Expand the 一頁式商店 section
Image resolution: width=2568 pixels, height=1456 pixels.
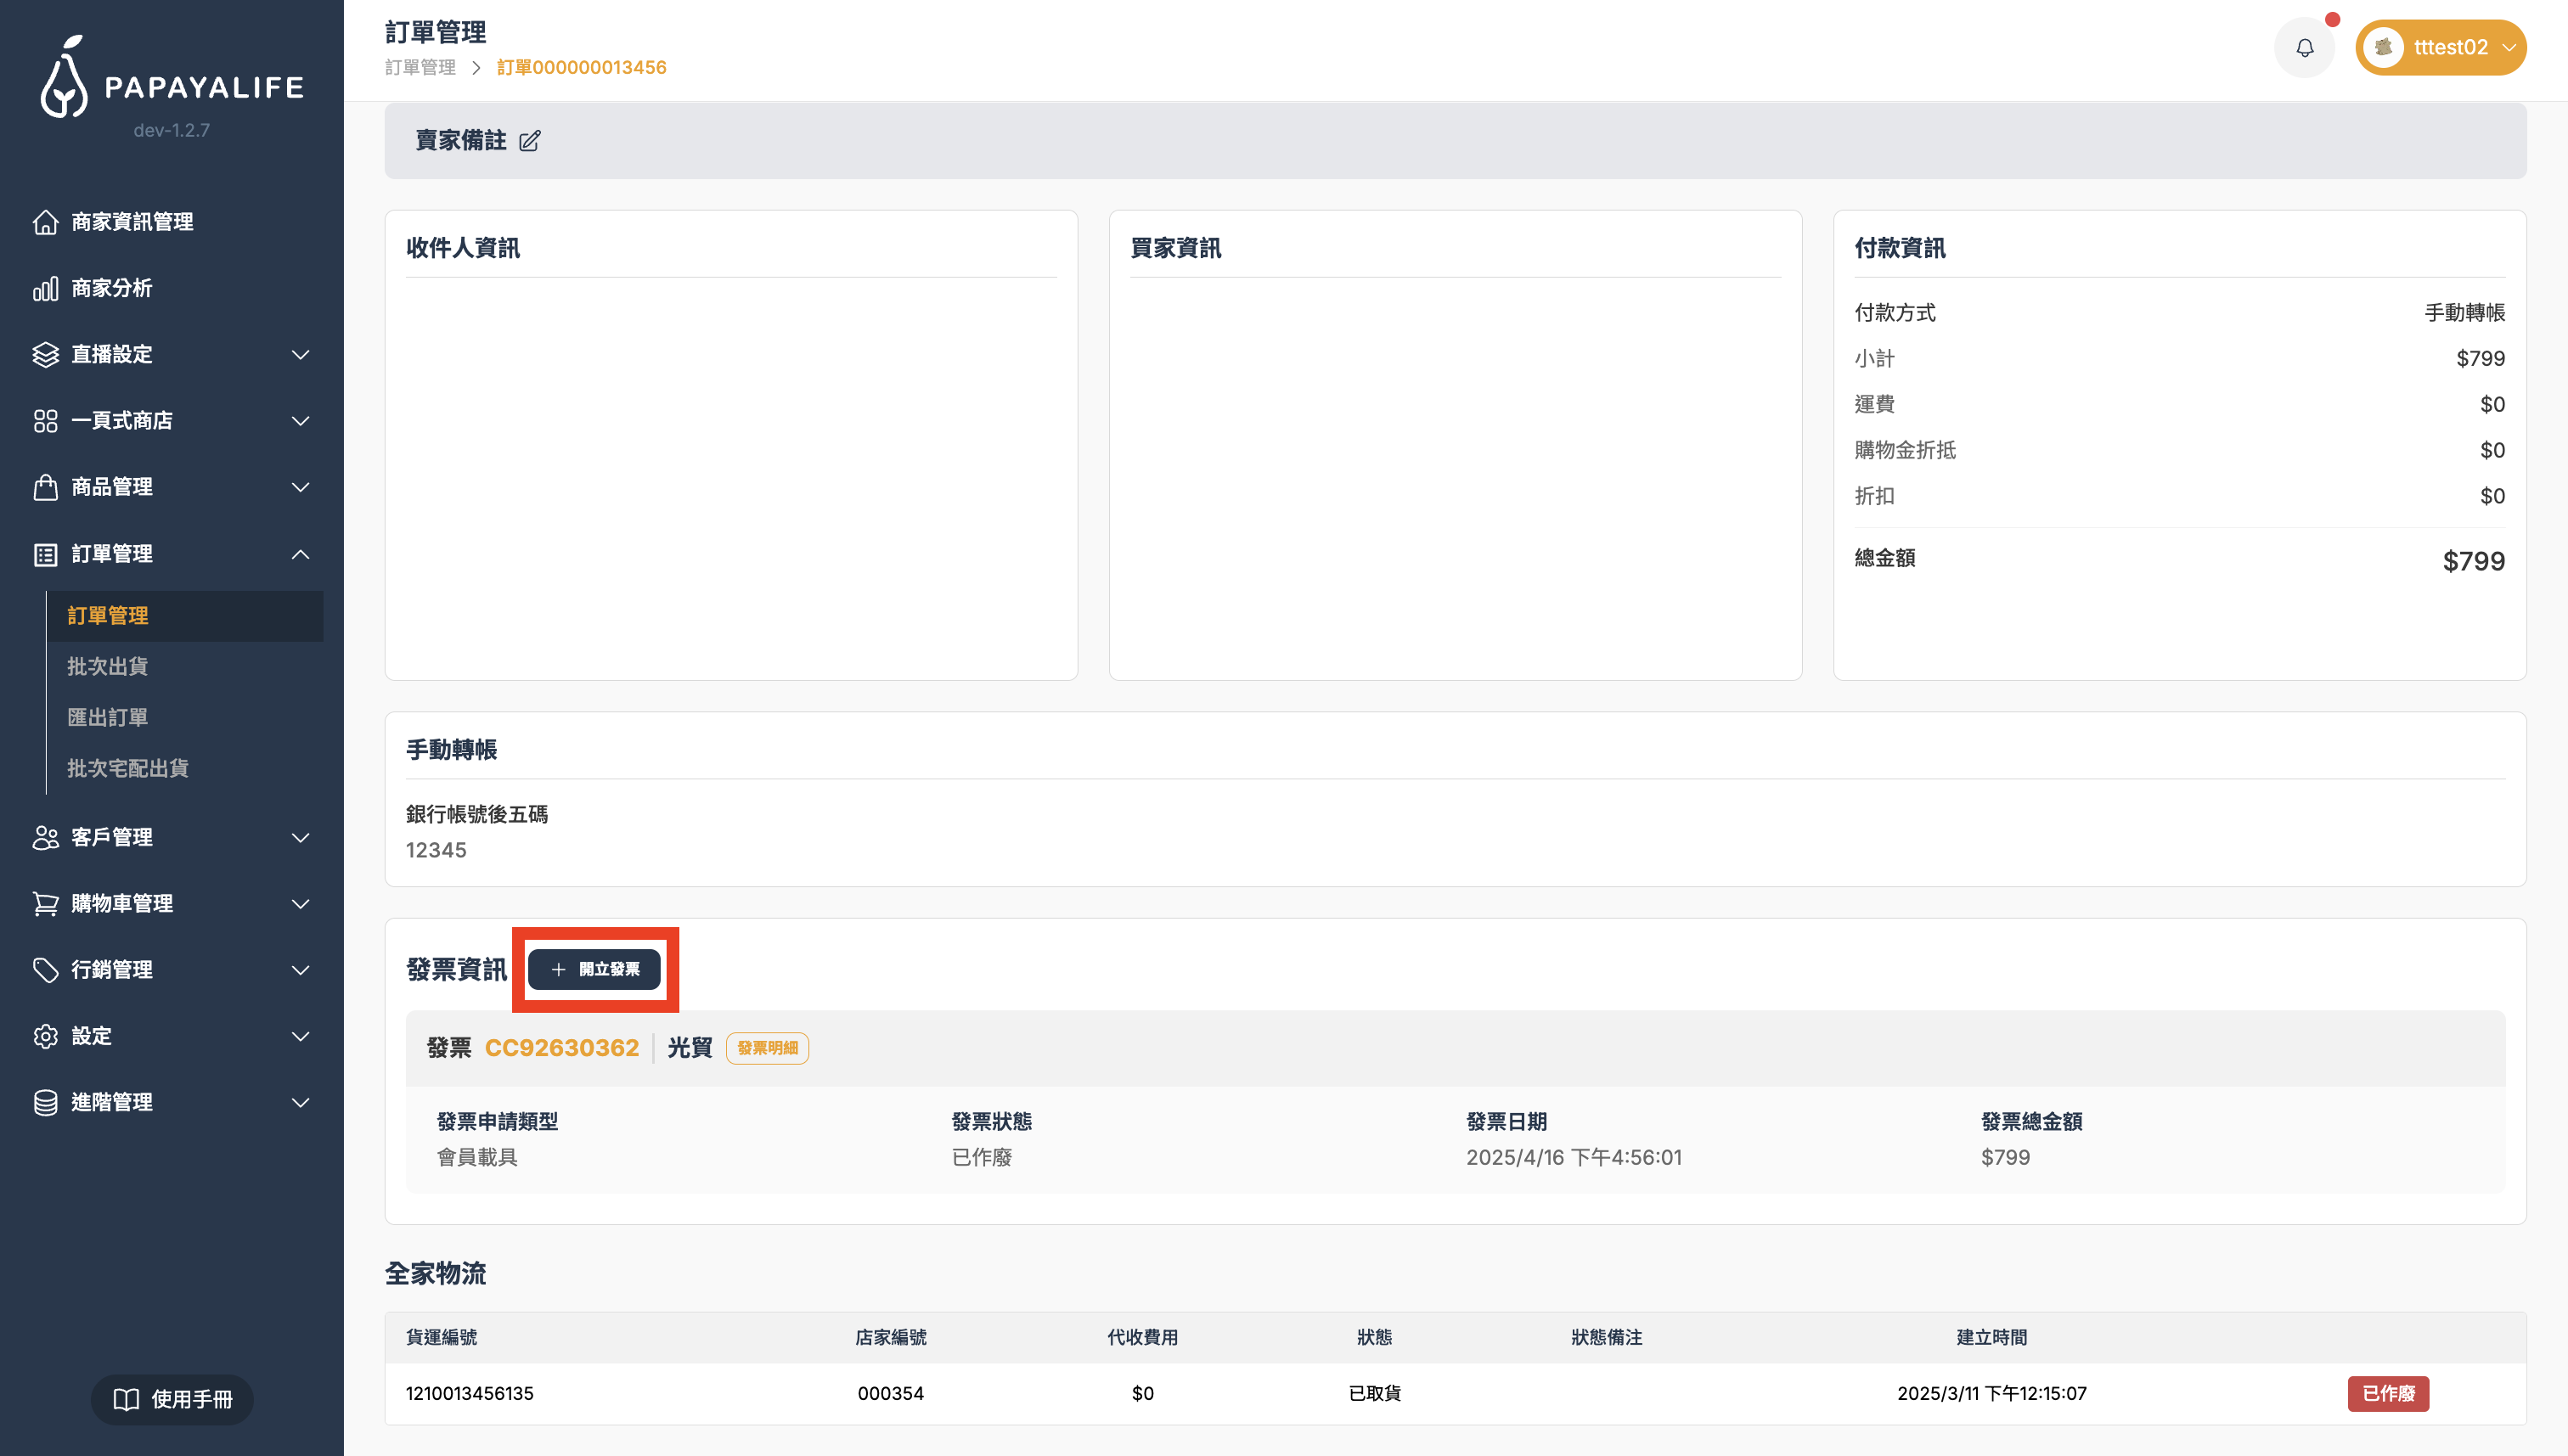coord(300,421)
